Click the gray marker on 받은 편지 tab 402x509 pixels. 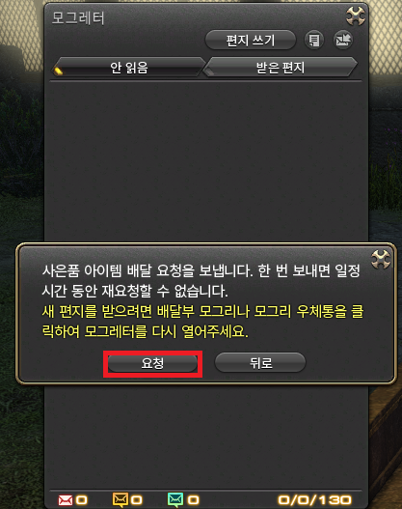pyautogui.click(x=210, y=72)
